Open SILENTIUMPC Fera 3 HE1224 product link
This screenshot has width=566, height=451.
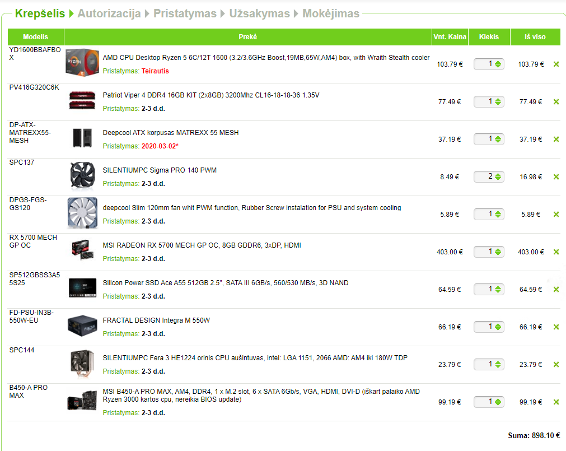255,358
